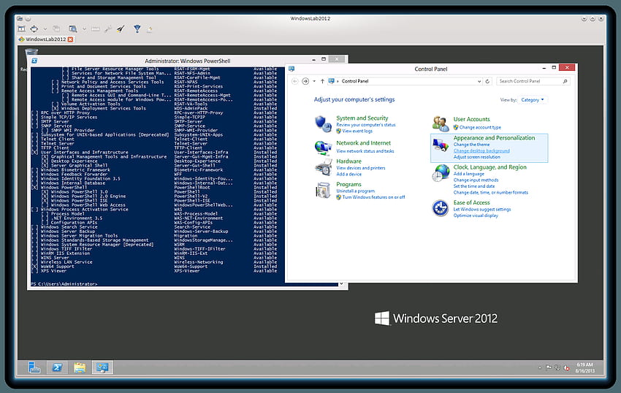
Task: Click the Hardware printer icon
Action: click(323, 167)
